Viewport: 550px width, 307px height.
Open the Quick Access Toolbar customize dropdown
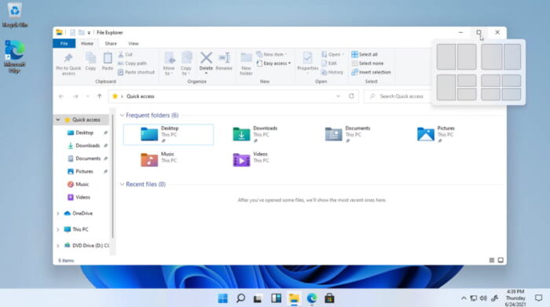pos(89,33)
